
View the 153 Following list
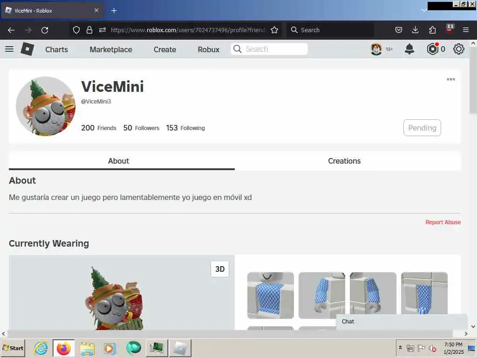pyautogui.click(x=185, y=128)
